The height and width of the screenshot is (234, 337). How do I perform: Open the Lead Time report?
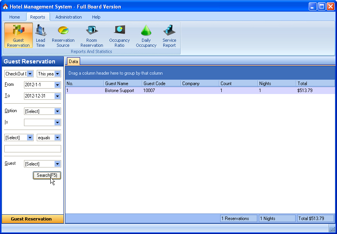click(41, 36)
